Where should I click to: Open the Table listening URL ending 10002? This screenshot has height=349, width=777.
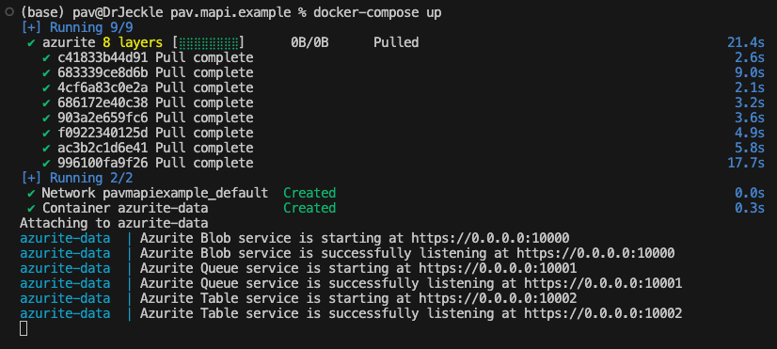(603, 313)
